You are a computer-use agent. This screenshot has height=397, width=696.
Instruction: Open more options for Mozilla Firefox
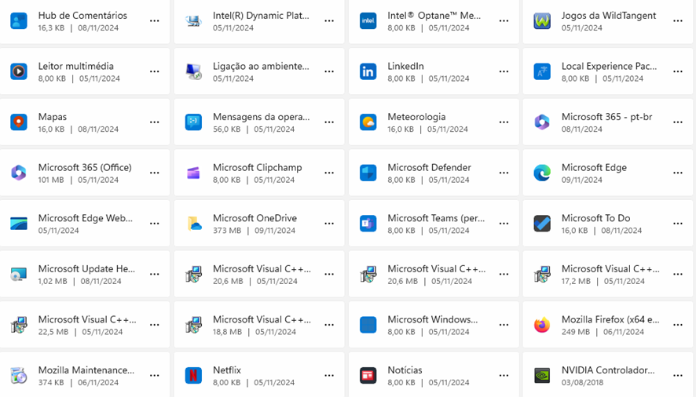pos(678,325)
